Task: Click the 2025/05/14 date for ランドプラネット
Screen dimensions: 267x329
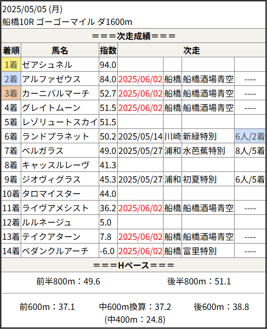Action: [140, 136]
